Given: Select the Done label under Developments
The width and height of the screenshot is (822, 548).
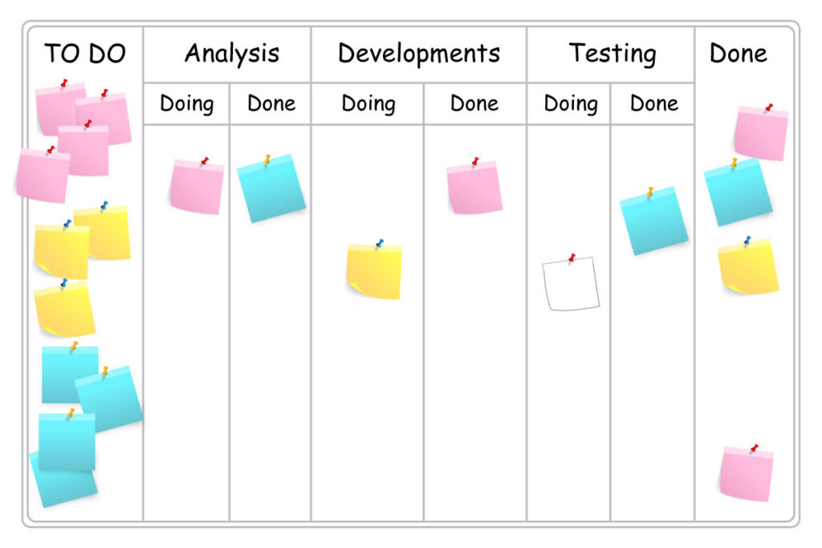Looking at the screenshot, I should pyautogui.click(x=474, y=104).
